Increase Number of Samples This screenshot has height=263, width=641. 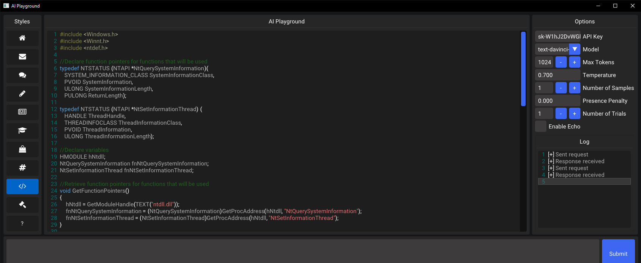tap(574, 88)
